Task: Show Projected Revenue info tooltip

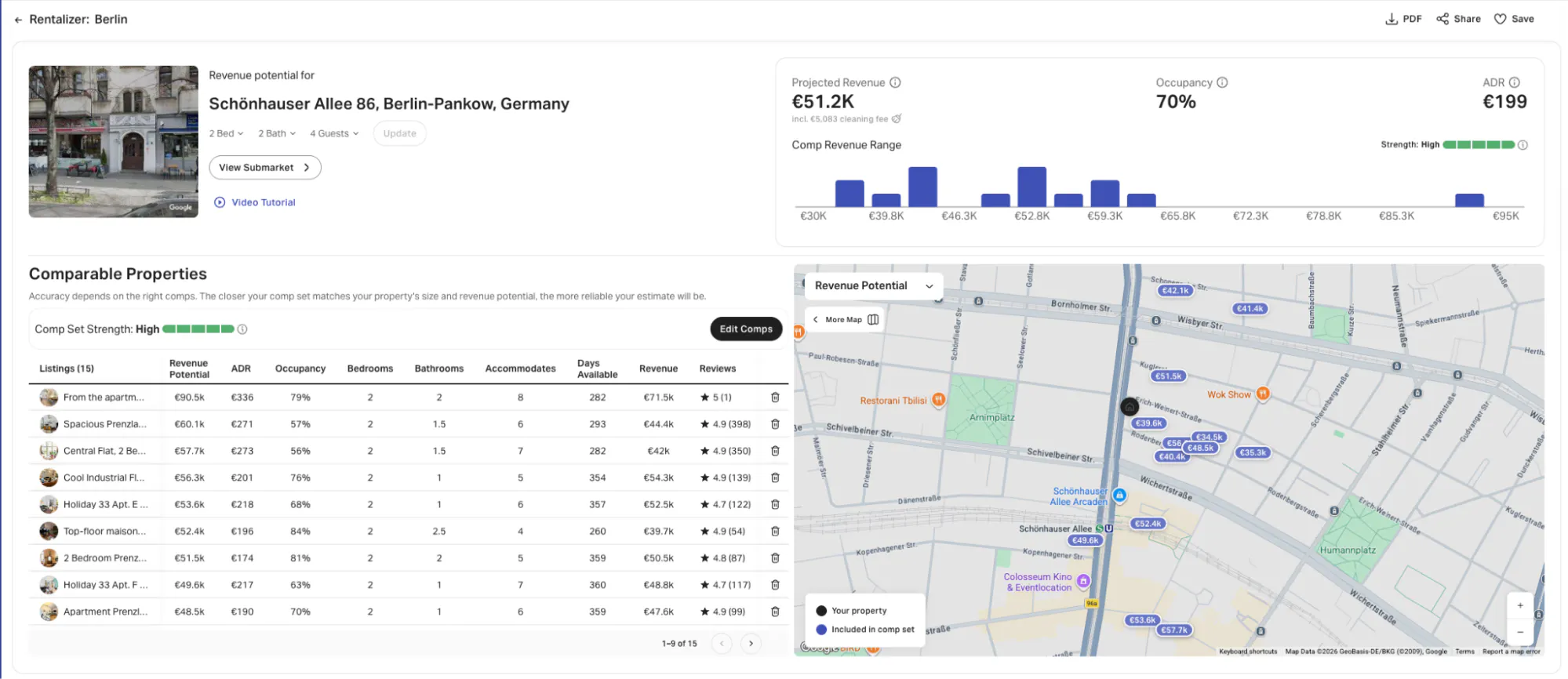Action: click(895, 82)
